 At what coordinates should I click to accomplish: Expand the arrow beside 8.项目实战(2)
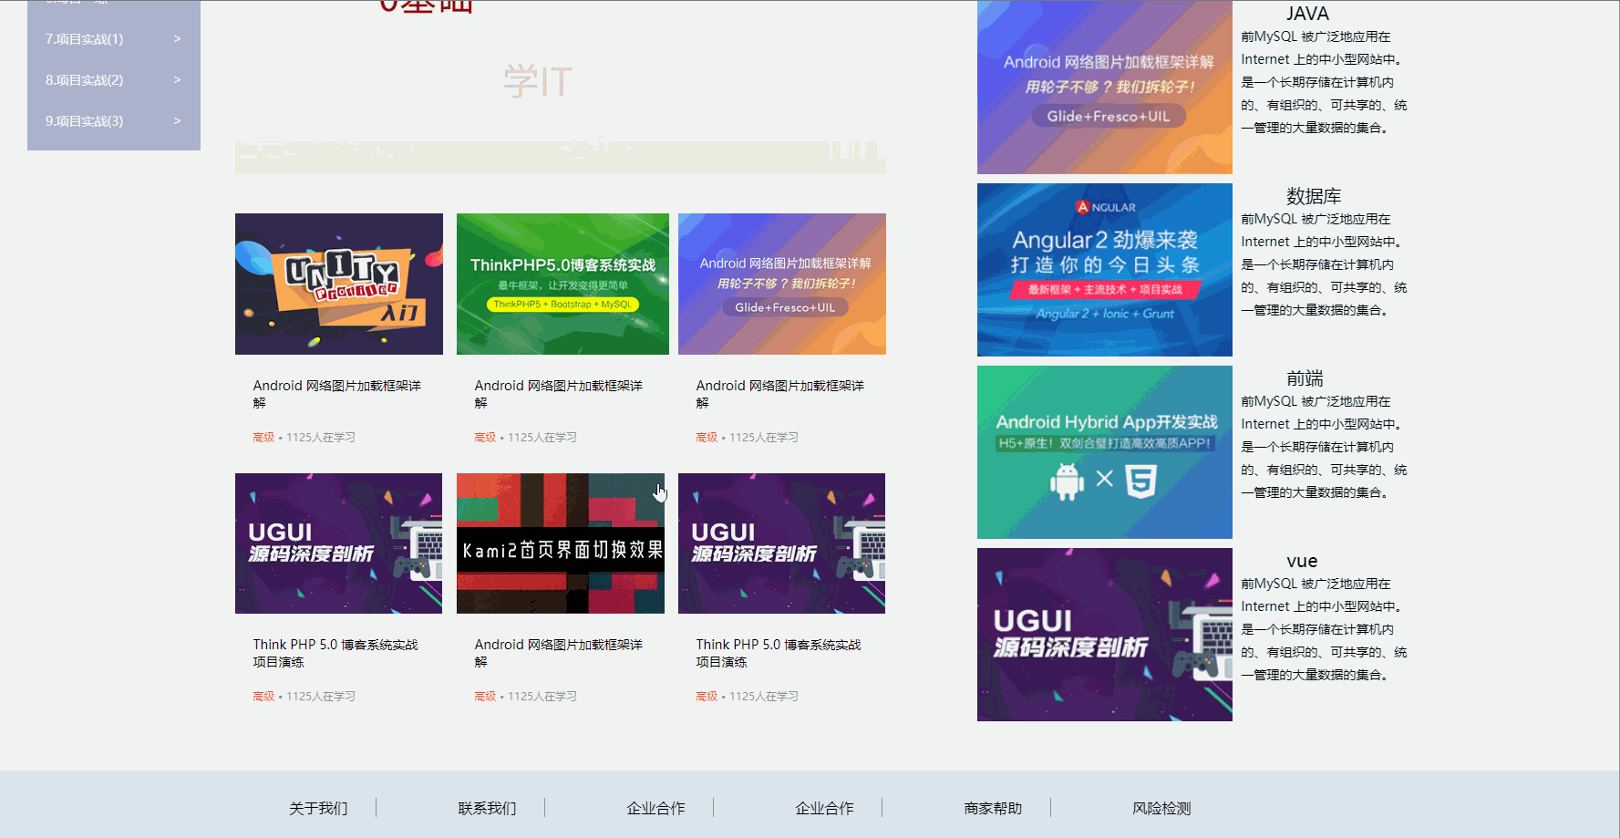(177, 80)
